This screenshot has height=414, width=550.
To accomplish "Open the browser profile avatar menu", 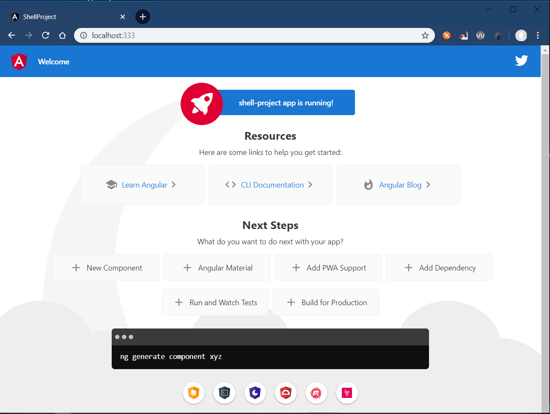I will pyautogui.click(x=521, y=36).
